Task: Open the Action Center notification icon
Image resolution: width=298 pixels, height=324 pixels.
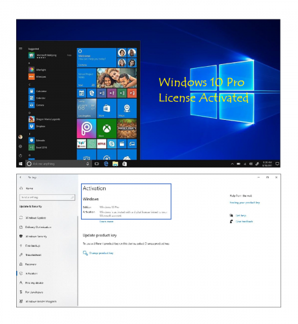Action: pos(277,164)
